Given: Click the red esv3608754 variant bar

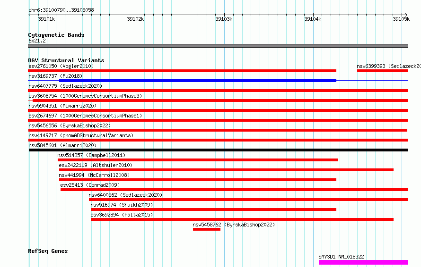Looking at the screenshot, I should [220, 100].
